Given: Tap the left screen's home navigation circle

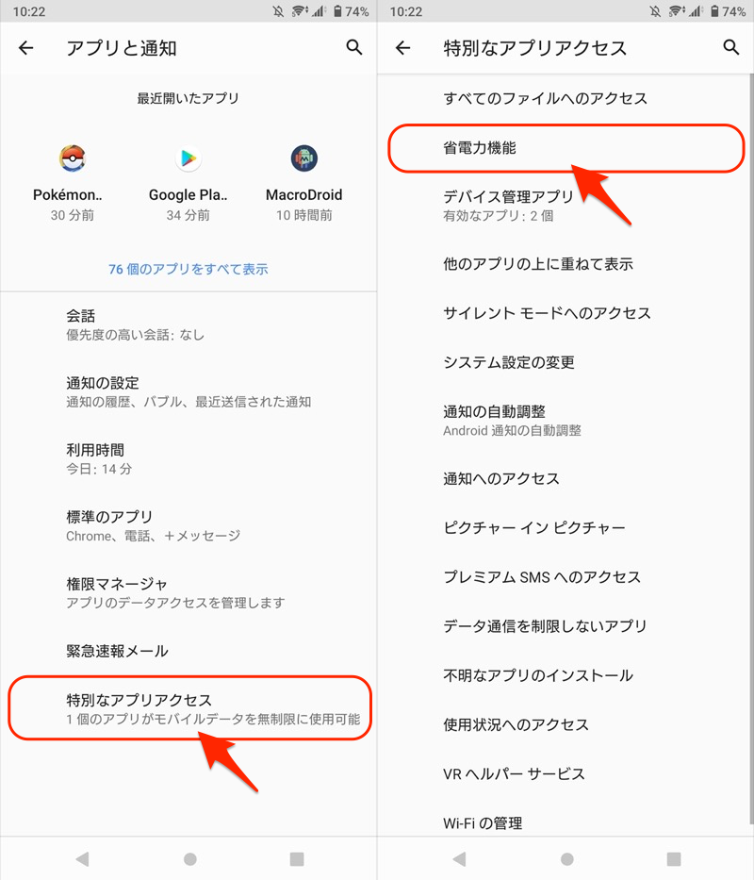Looking at the screenshot, I should 189,858.
